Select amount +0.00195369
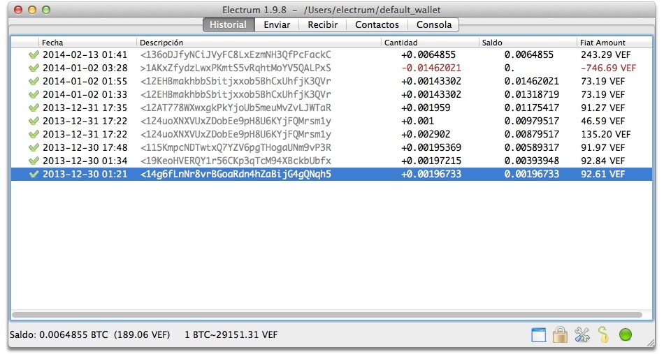664x354 pixels. (431, 147)
